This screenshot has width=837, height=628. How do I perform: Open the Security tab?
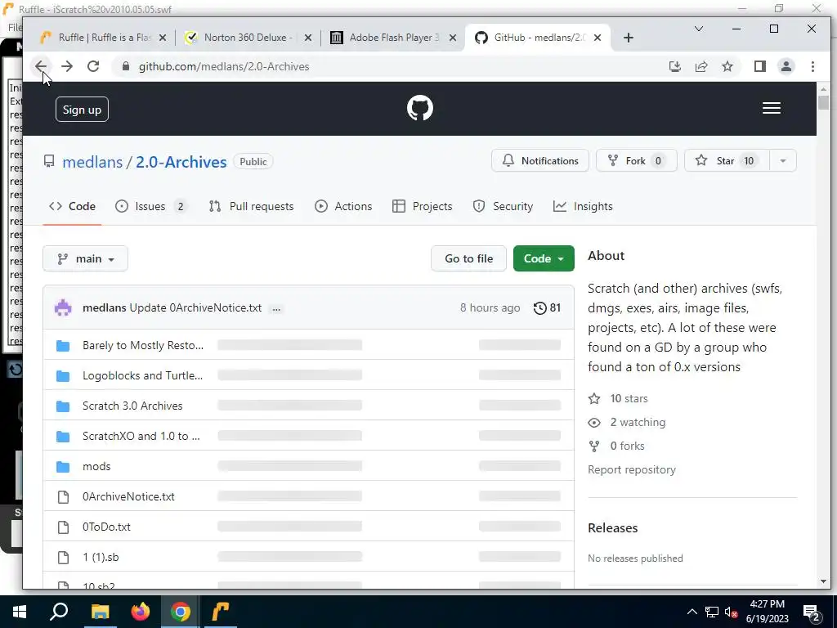[x=503, y=206]
